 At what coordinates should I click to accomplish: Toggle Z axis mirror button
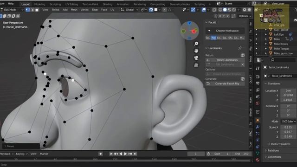click(x=227, y=16)
